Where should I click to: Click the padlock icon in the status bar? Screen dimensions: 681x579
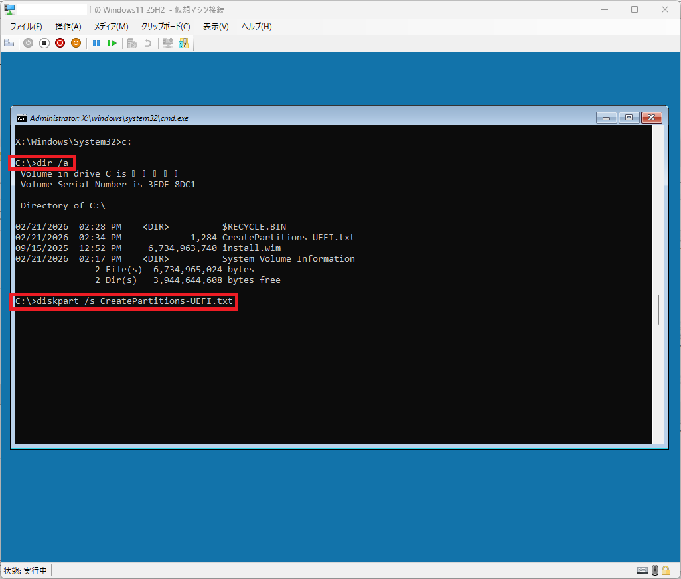pos(666,570)
